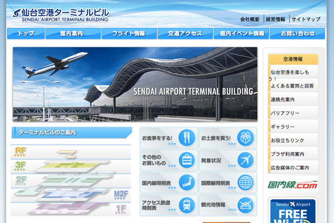Select the 3F floor in terminal map
Viewport: 334px width, 223px height.
click(x=71, y=167)
